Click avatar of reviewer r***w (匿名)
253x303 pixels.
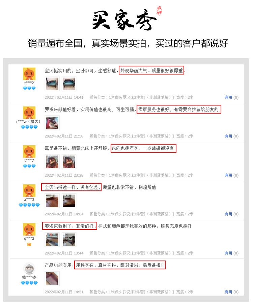[29, 113]
